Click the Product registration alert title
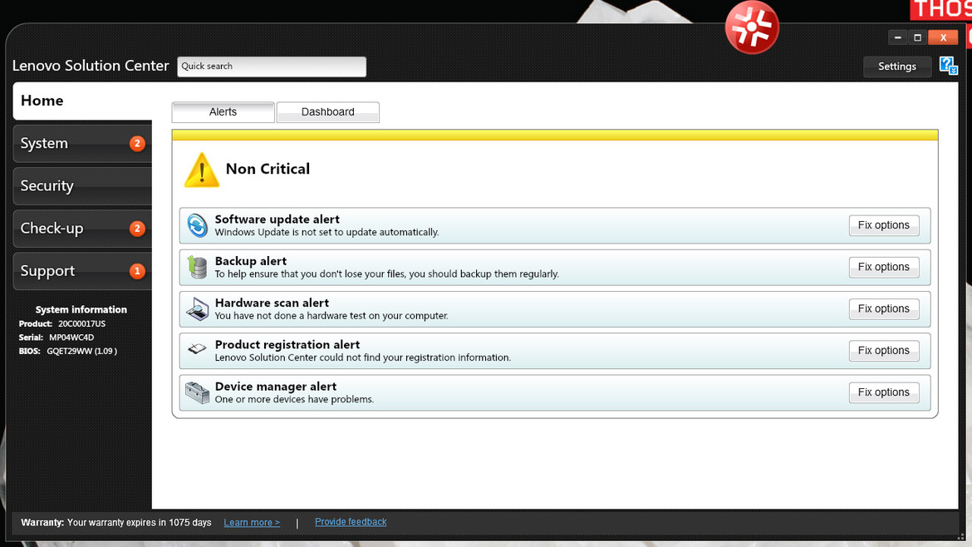The height and width of the screenshot is (547, 972). click(x=287, y=345)
